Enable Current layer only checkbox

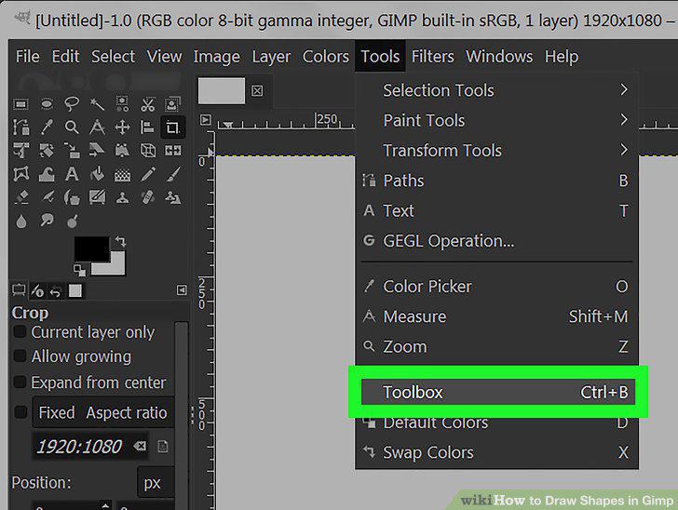pyautogui.click(x=20, y=332)
